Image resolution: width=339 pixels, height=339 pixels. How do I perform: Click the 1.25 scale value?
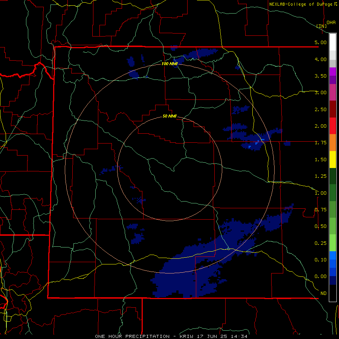click(x=321, y=176)
